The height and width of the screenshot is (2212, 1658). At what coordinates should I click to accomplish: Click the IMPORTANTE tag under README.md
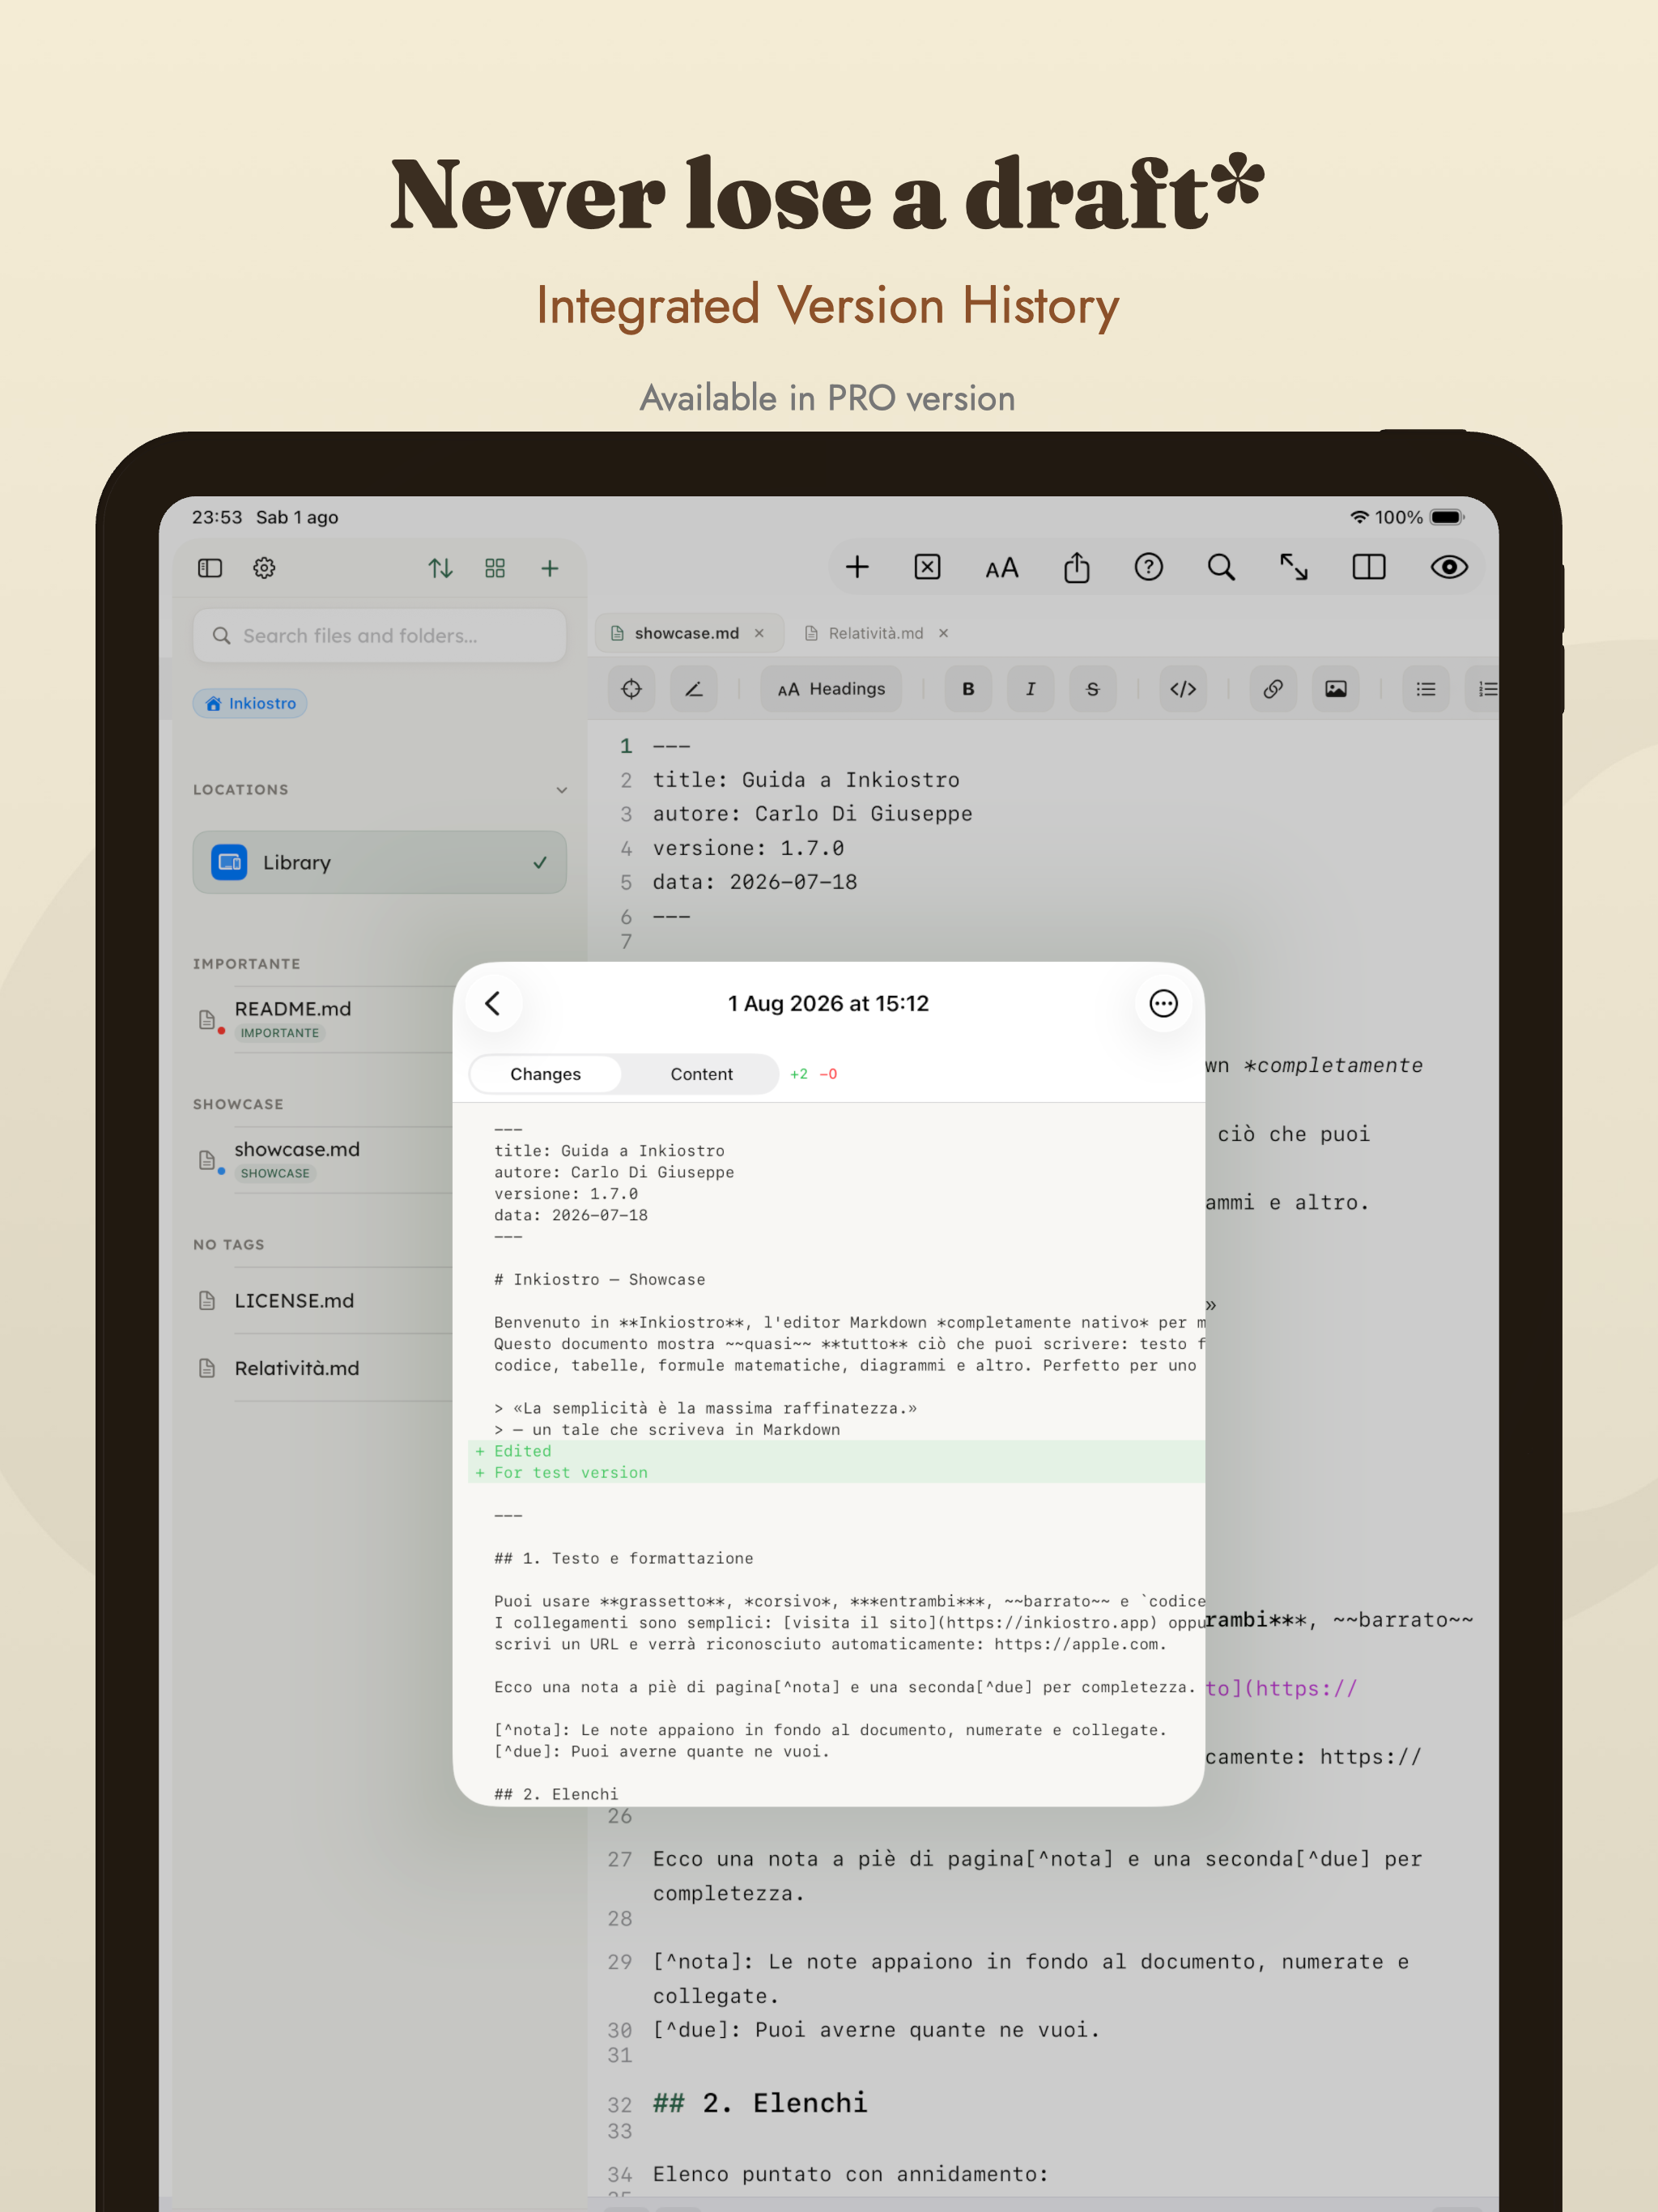point(280,1033)
